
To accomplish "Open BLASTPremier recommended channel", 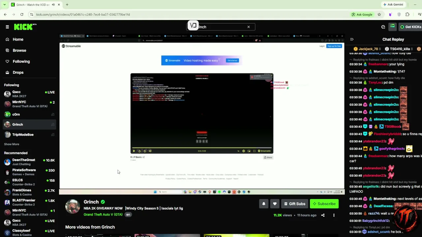I will click(29, 202).
